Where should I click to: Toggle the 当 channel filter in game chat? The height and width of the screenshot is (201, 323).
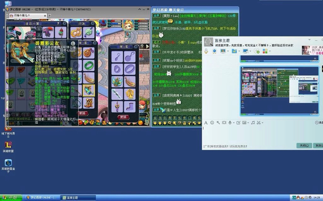click(x=160, y=118)
